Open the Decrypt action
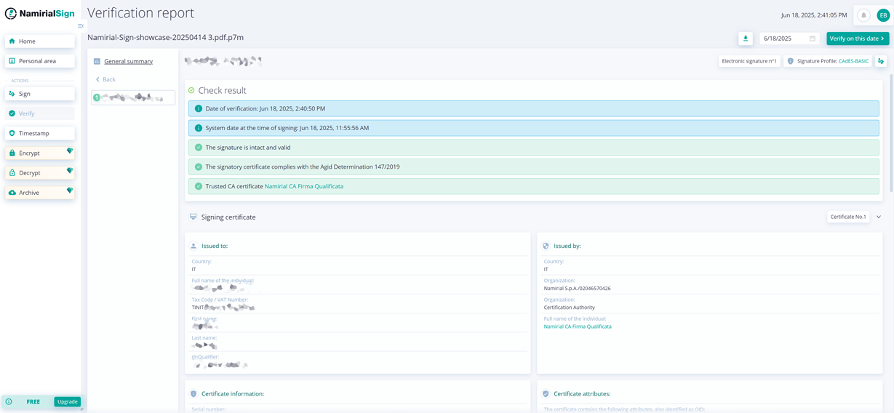The width and height of the screenshot is (894, 413). click(39, 173)
